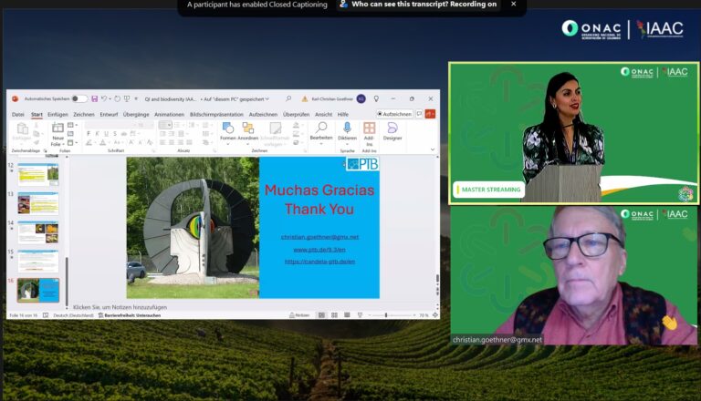Switch to slide sorter view icon

click(x=335, y=314)
